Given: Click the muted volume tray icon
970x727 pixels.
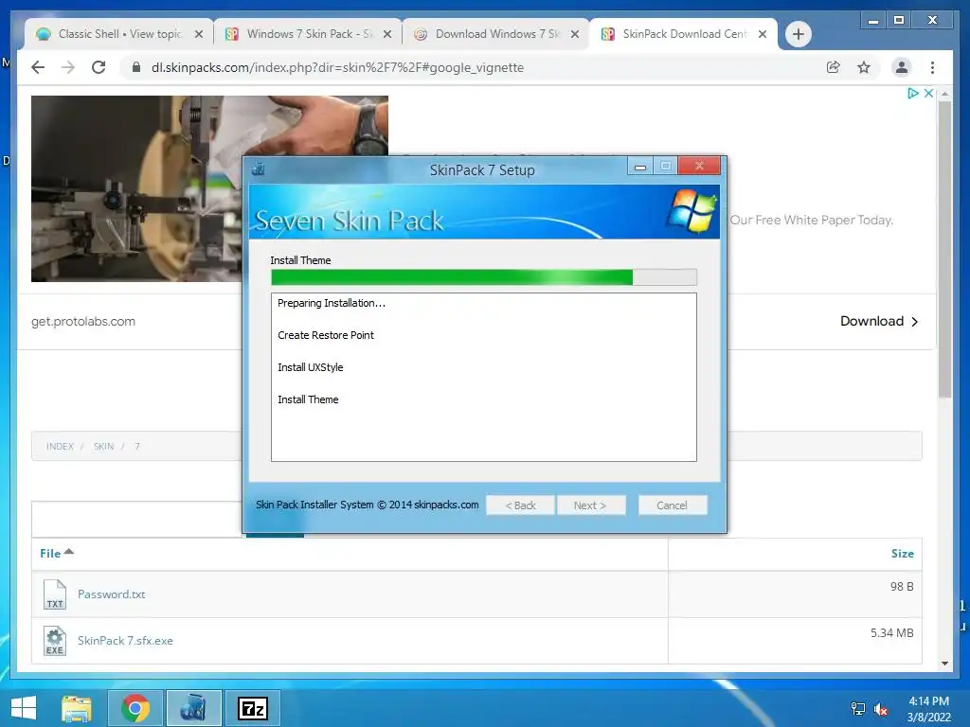Looking at the screenshot, I should point(880,709).
